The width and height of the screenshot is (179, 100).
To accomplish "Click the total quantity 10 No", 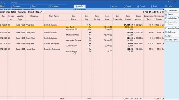I will pos(89,99).
